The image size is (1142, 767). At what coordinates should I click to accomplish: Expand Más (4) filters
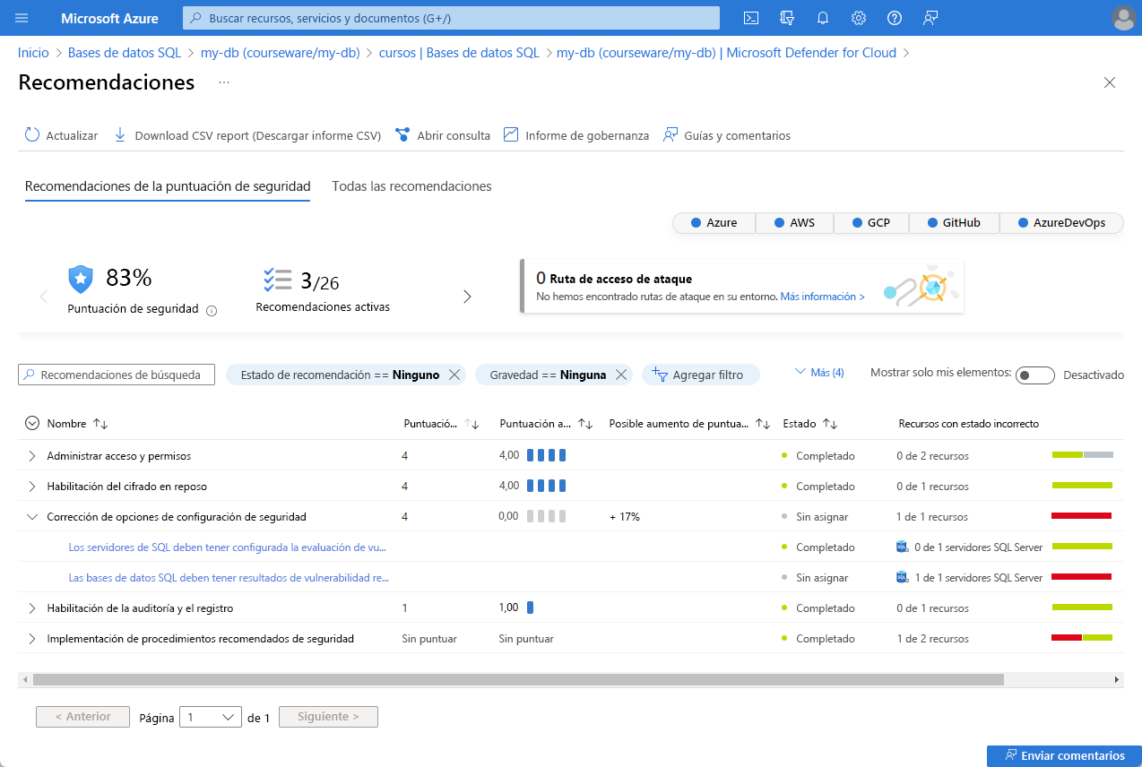tap(819, 373)
